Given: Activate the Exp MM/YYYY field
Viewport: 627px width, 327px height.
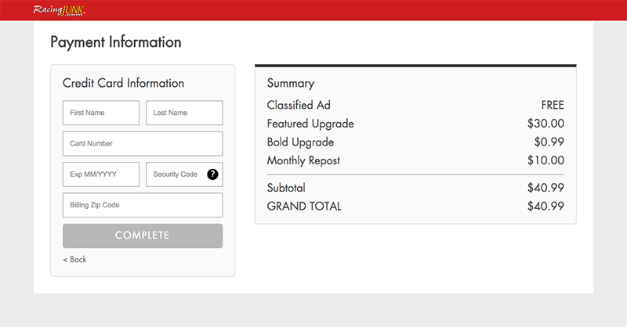Looking at the screenshot, I should point(101,174).
